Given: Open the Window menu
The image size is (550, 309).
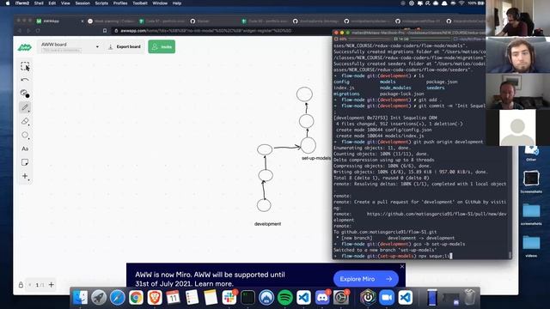Looking at the screenshot, I should pos(160,3).
